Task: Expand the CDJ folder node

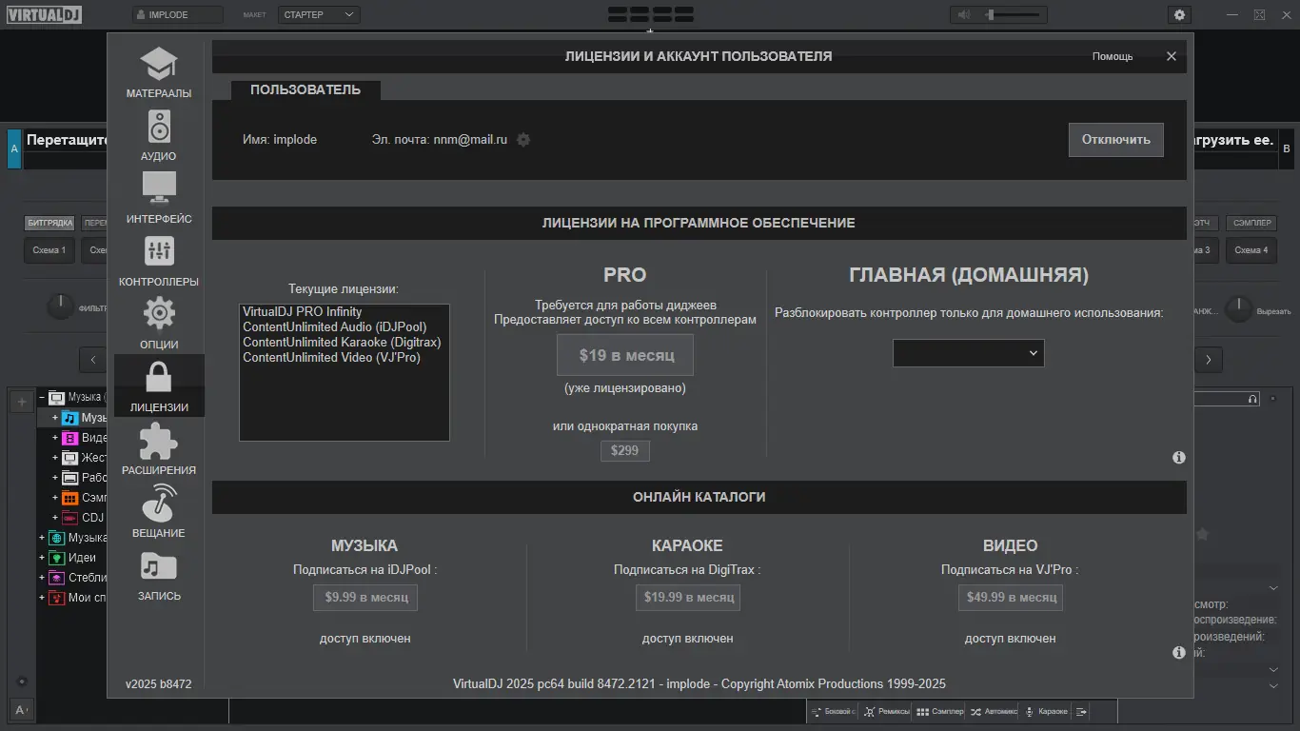Action: point(55,518)
